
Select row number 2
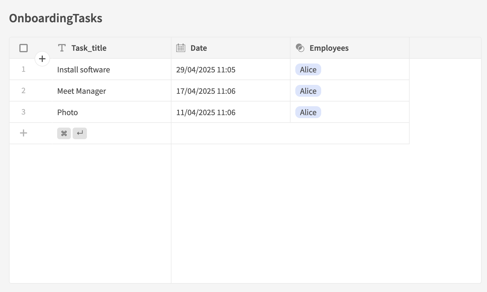[24, 91]
